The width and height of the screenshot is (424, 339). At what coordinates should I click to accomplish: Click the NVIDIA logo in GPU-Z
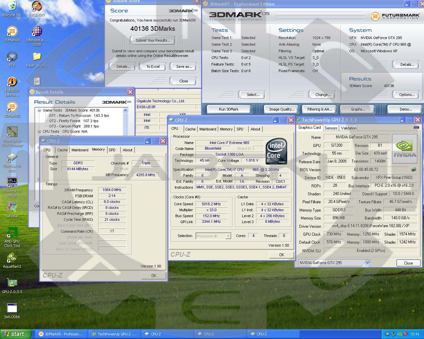coord(405,149)
